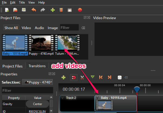
Task: Open the File menu
Action: click(4, 2)
